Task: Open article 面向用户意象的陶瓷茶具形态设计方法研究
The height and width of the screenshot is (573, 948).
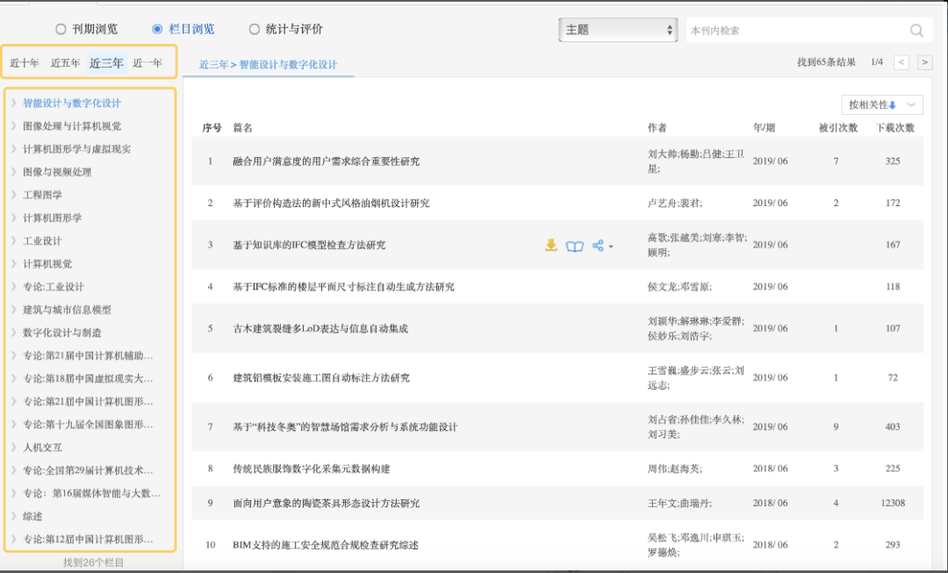Action: click(x=326, y=503)
